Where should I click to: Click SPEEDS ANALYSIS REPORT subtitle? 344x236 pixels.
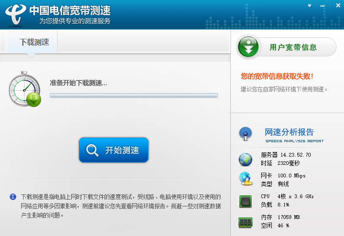[295, 141]
